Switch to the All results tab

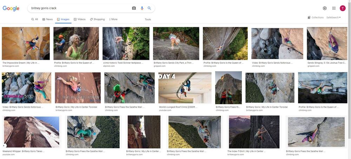pos(34,19)
